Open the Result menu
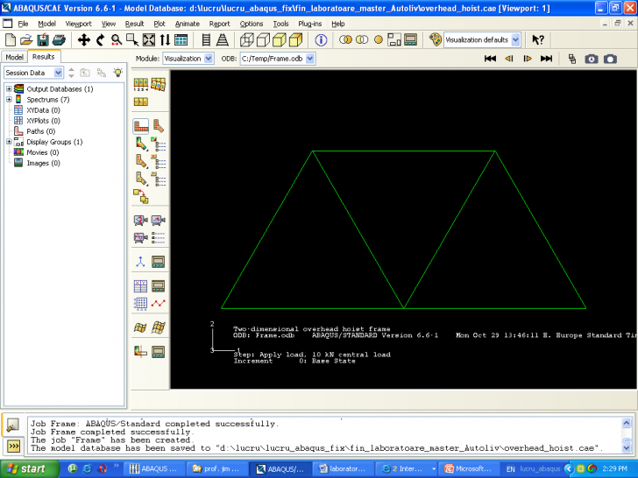Screen dimensions: 638x478 [x=134, y=24]
